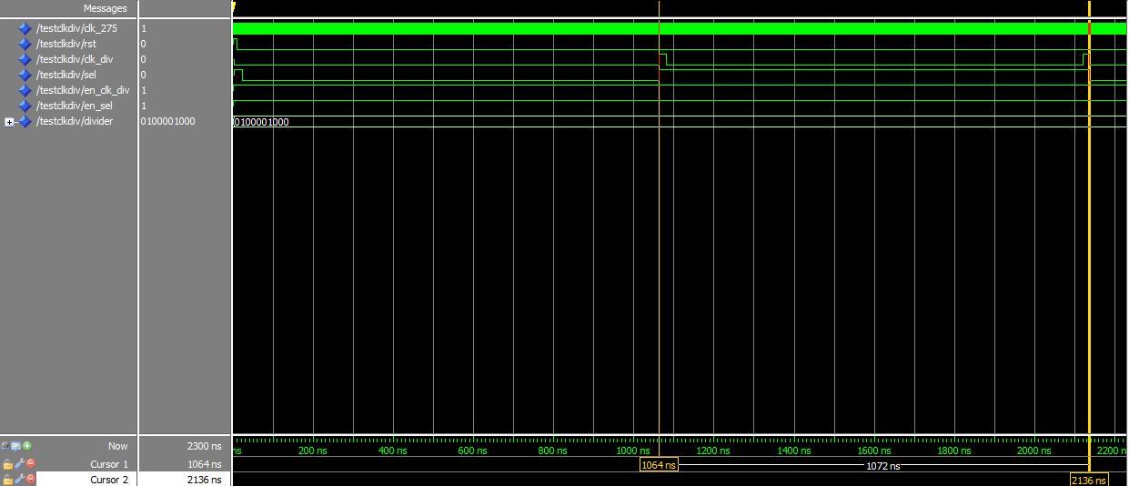Select signal /testclkdiv/rst
Screen dimensions: 1129x486
click(x=66, y=44)
